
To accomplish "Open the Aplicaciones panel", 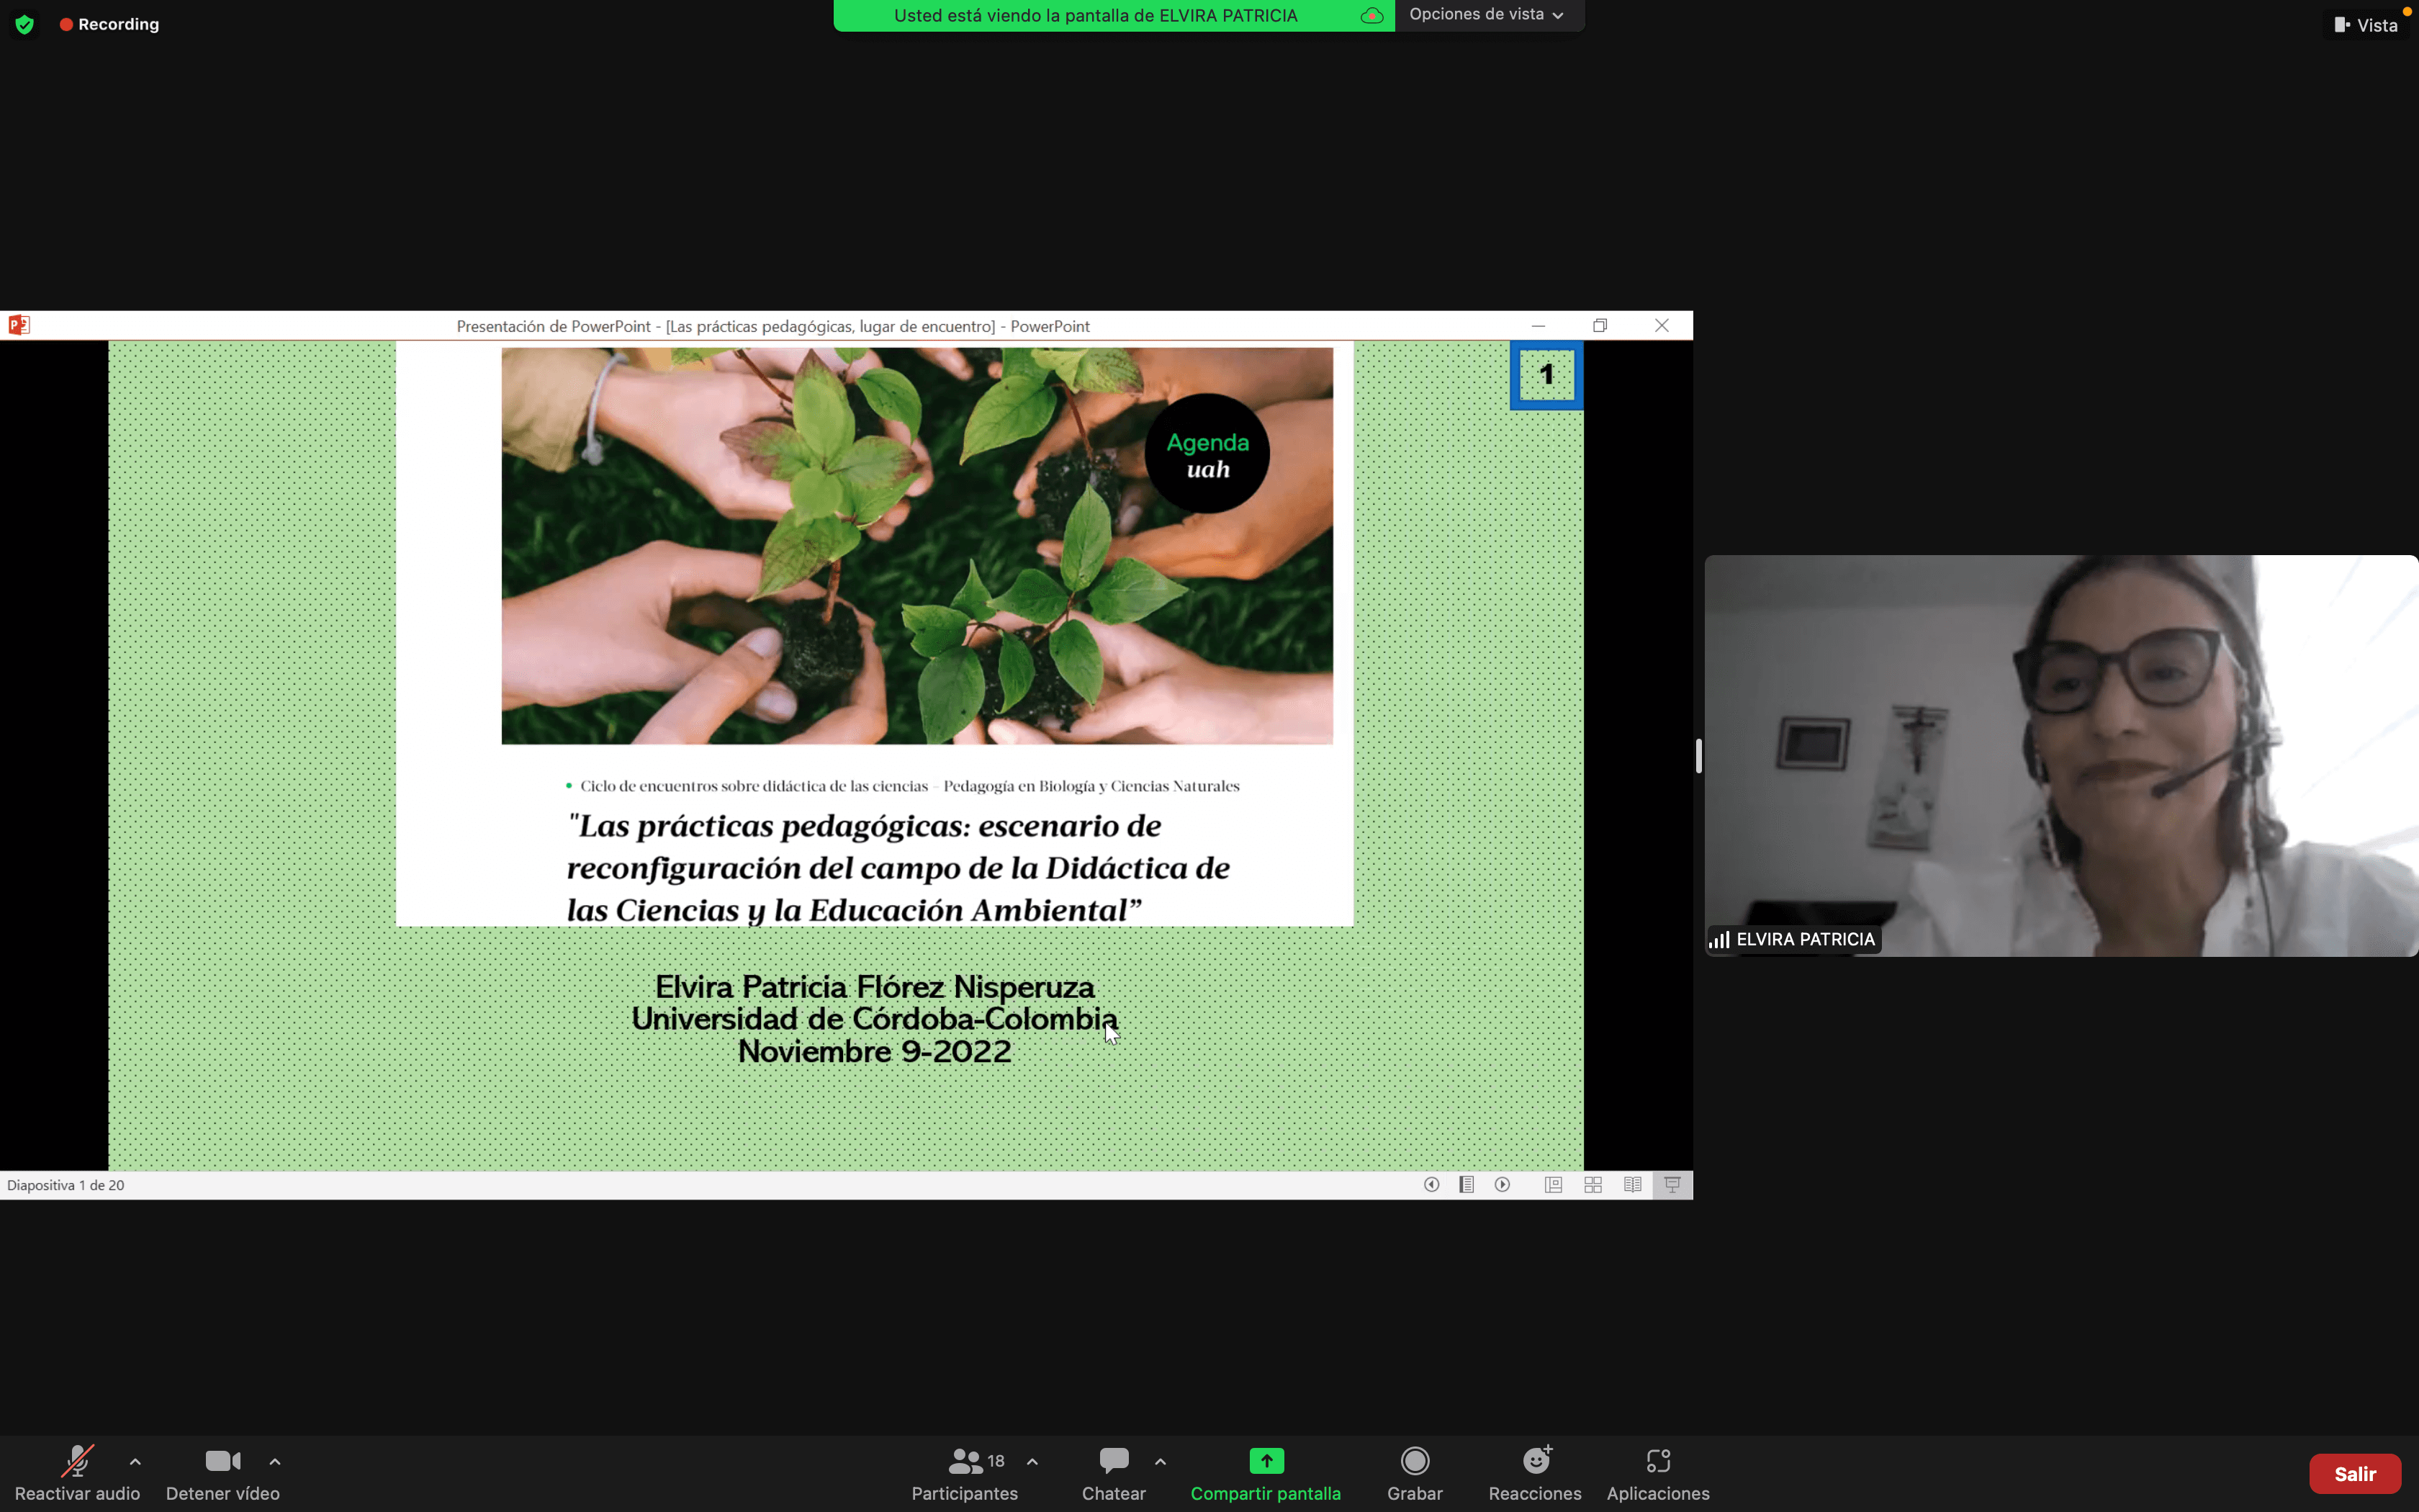I will 1657,1462.
